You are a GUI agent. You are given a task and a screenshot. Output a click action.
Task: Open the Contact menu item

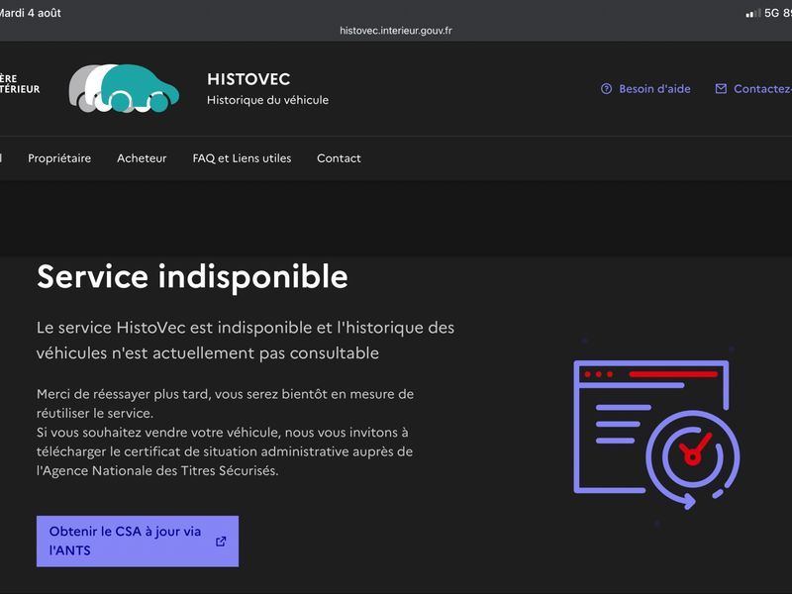tap(339, 158)
